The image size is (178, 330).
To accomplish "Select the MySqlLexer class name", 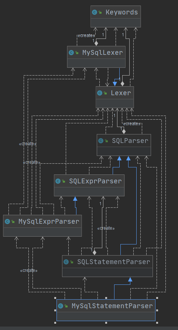I will (x=102, y=53).
